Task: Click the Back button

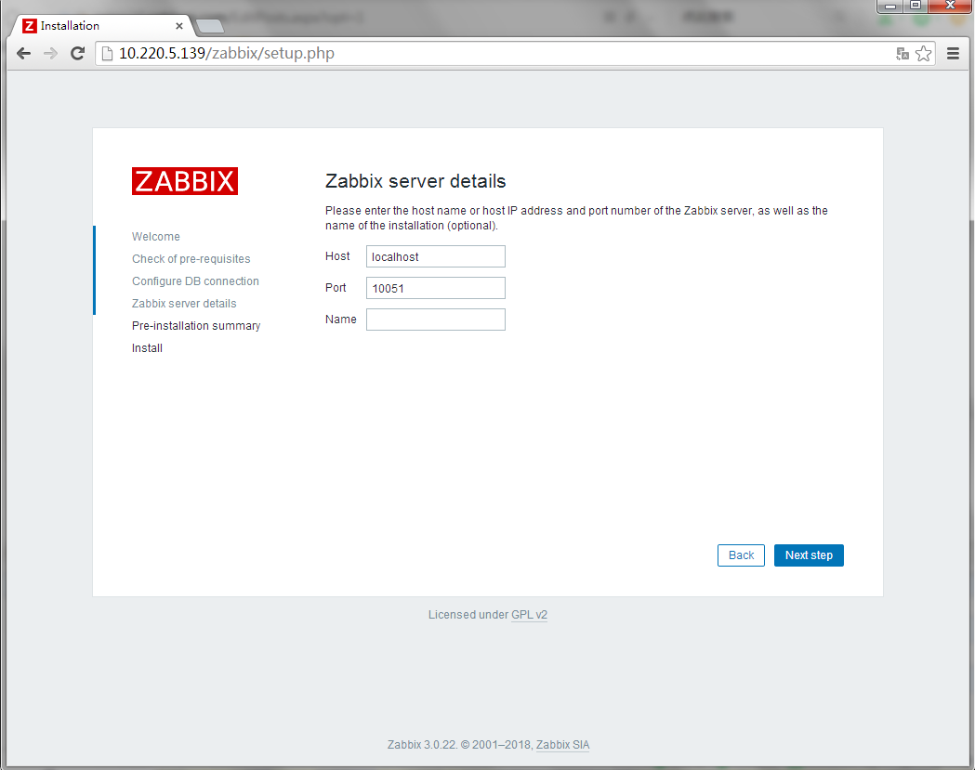Action: (741, 555)
